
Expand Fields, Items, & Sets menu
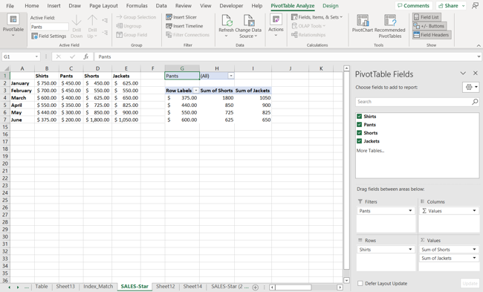click(317, 17)
